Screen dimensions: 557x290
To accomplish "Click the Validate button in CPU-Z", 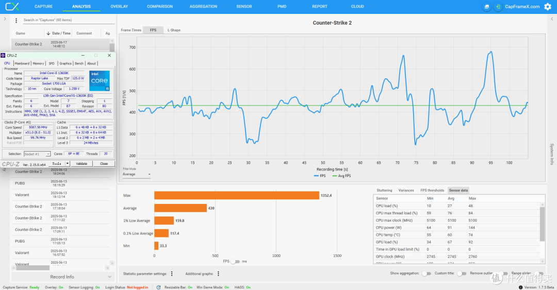I will coord(81,164).
